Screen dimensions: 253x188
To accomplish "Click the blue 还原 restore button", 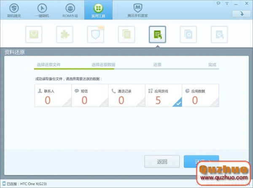I will pos(201,161).
